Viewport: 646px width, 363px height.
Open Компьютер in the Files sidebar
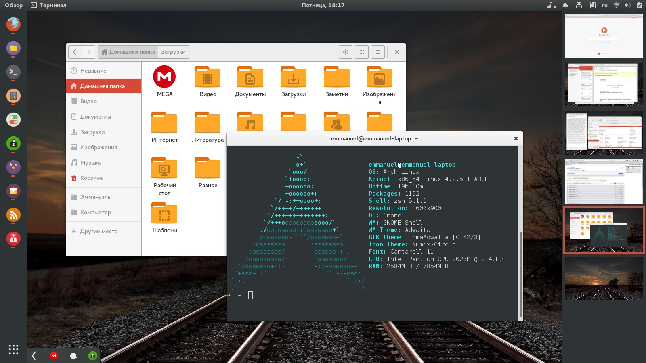point(103,212)
